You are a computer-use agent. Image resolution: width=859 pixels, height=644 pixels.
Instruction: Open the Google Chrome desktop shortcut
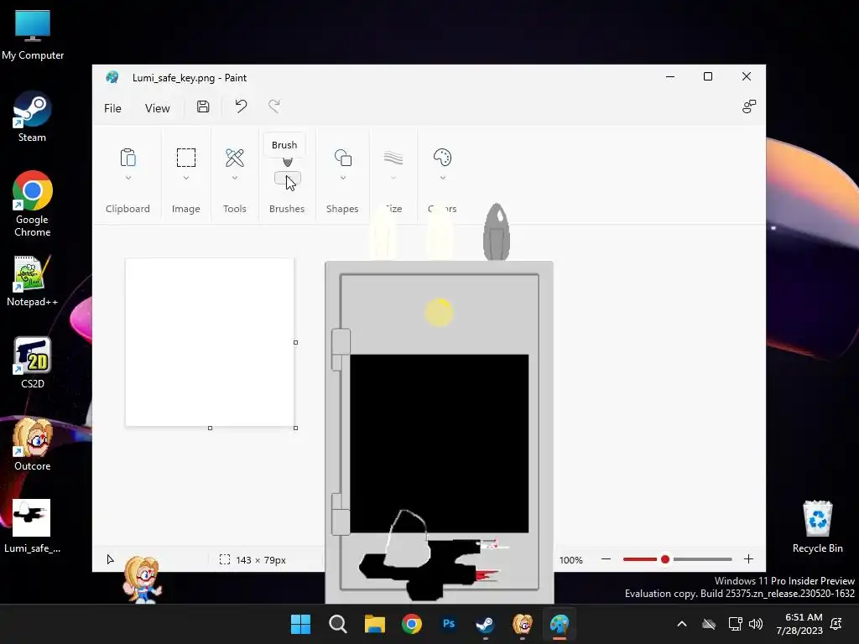[x=33, y=203]
